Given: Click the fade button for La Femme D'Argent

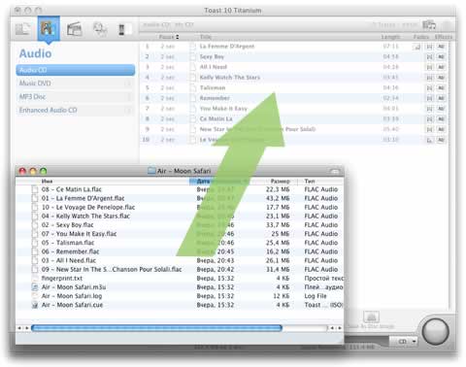Looking at the screenshot, I should click(429, 47).
